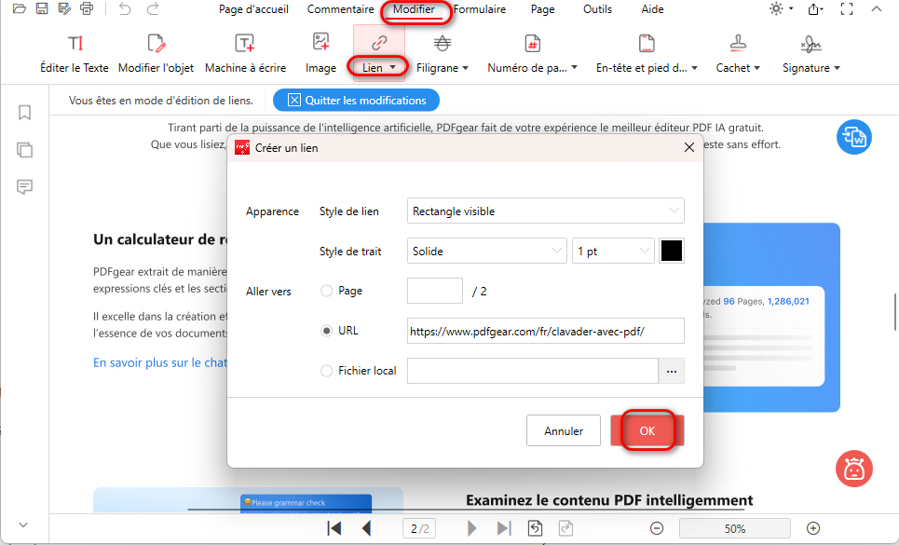The width and height of the screenshot is (899, 545).
Task: Open the bookmarks sidebar panel
Action: [x=24, y=113]
